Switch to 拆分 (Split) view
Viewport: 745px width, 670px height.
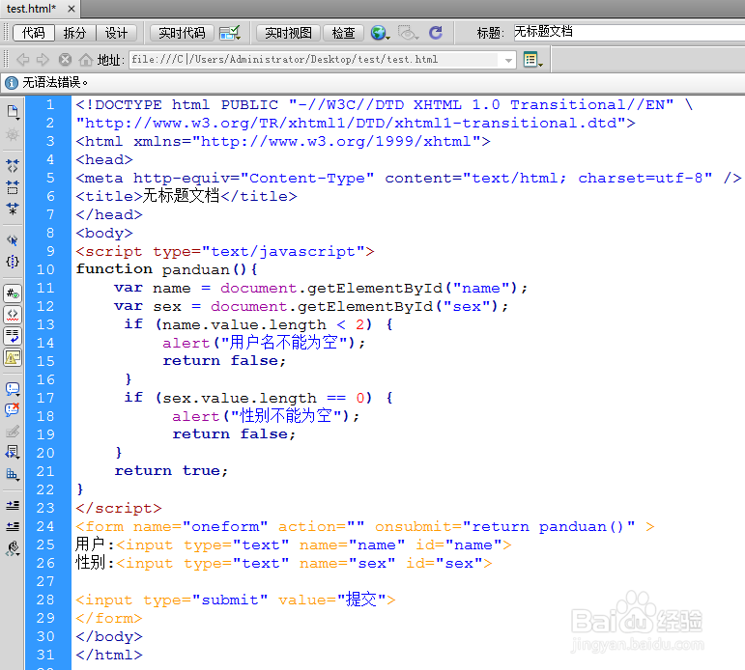(x=74, y=33)
